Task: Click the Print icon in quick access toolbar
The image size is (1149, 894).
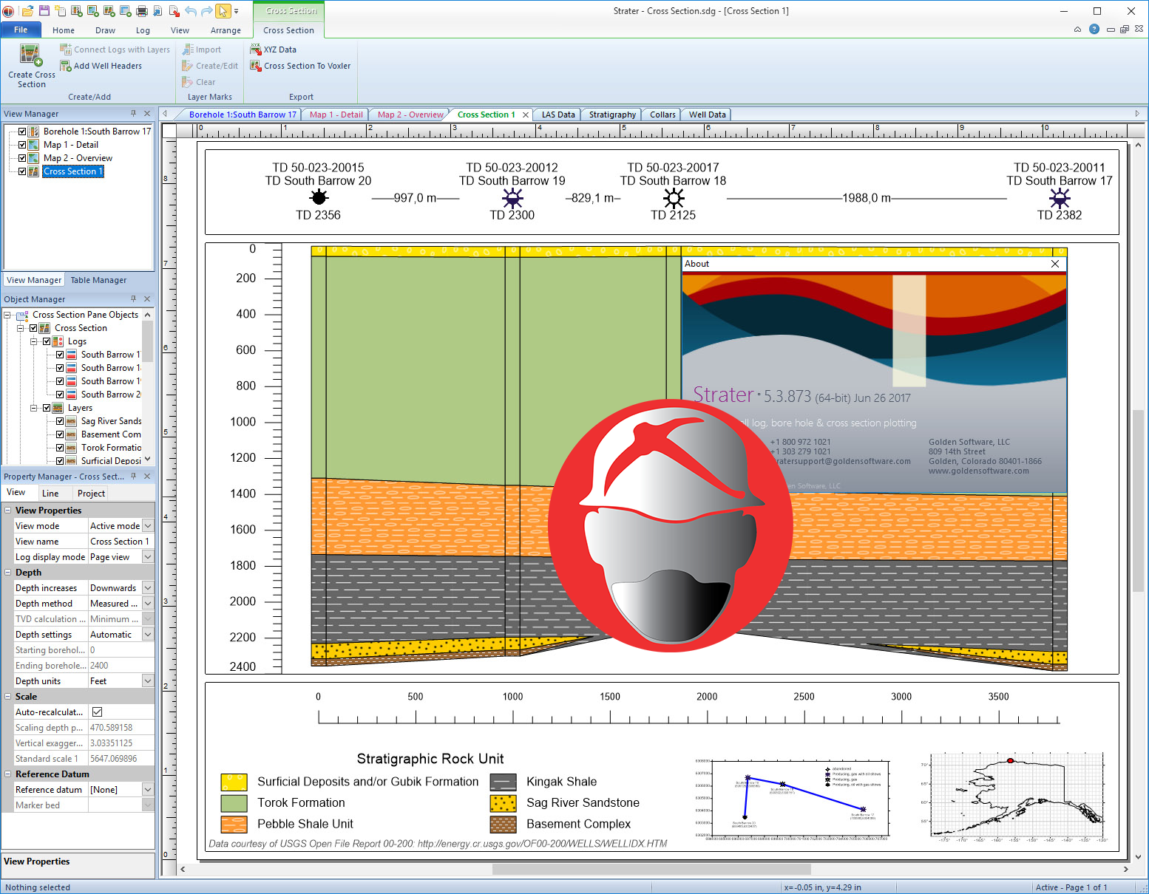Action: click(142, 11)
